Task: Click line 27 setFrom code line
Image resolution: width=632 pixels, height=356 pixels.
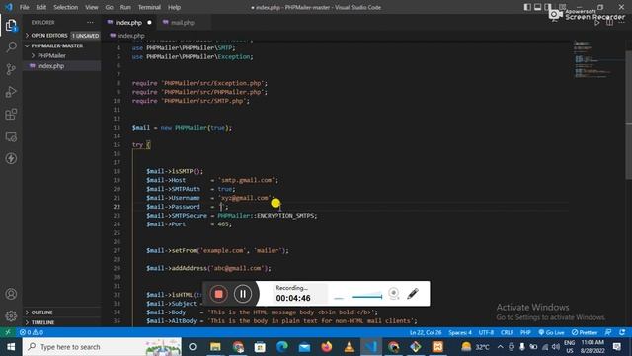Action: [217, 250]
